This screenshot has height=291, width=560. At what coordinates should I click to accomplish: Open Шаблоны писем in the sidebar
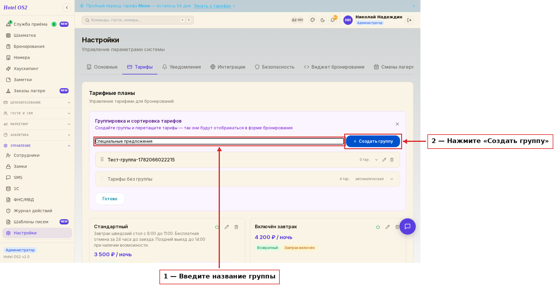point(37,222)
